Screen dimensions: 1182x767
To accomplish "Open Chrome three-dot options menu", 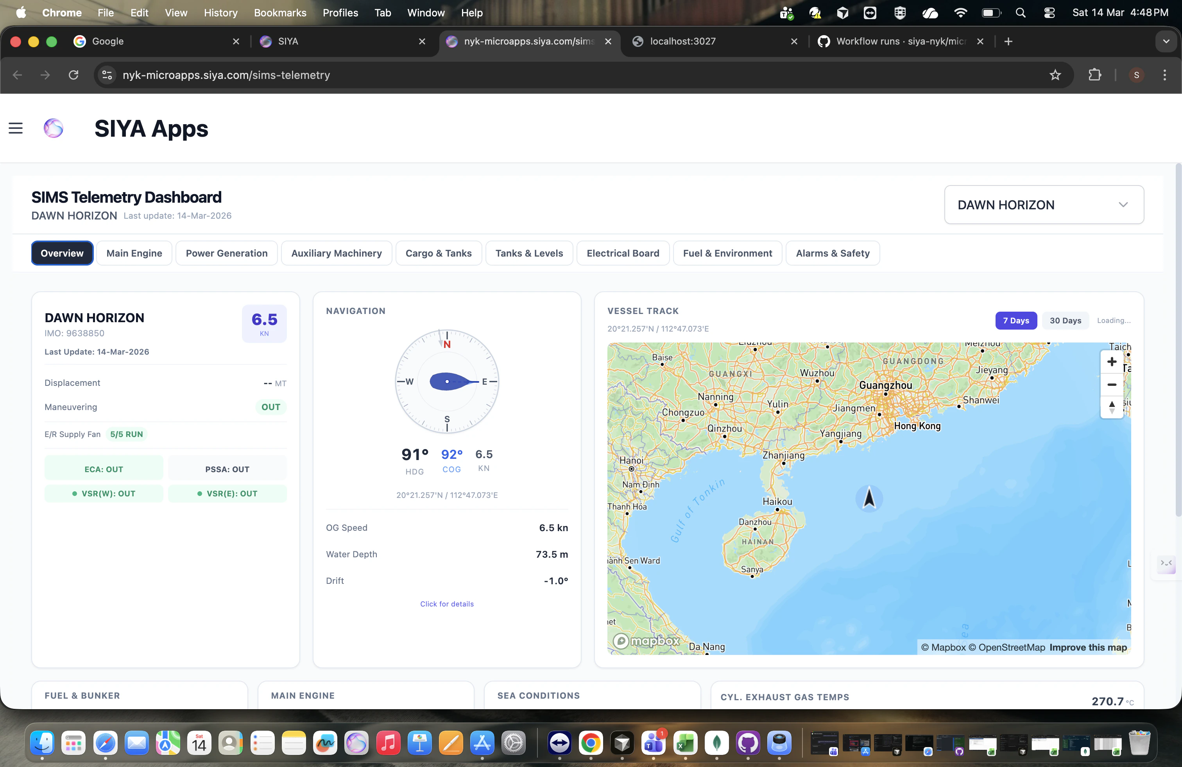I will [1164, 75].
